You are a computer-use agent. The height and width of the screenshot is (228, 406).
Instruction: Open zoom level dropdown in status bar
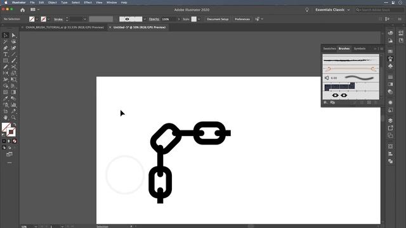[x=36, y=227]
